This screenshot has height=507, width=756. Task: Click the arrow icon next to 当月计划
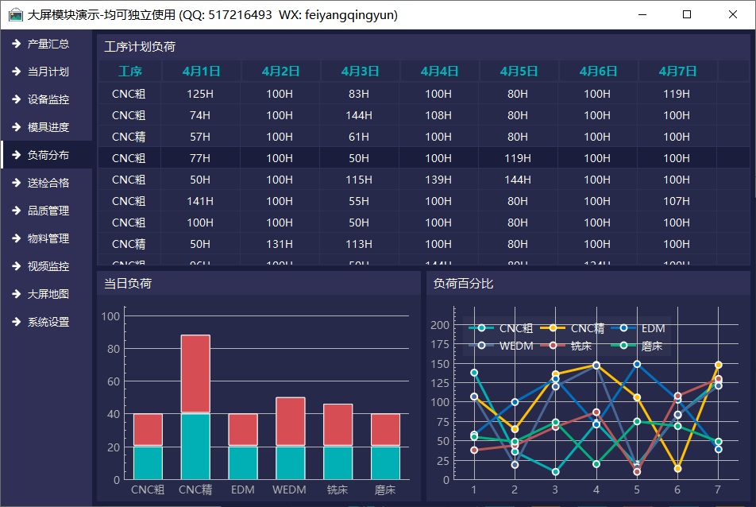click(x=16, y=72)
